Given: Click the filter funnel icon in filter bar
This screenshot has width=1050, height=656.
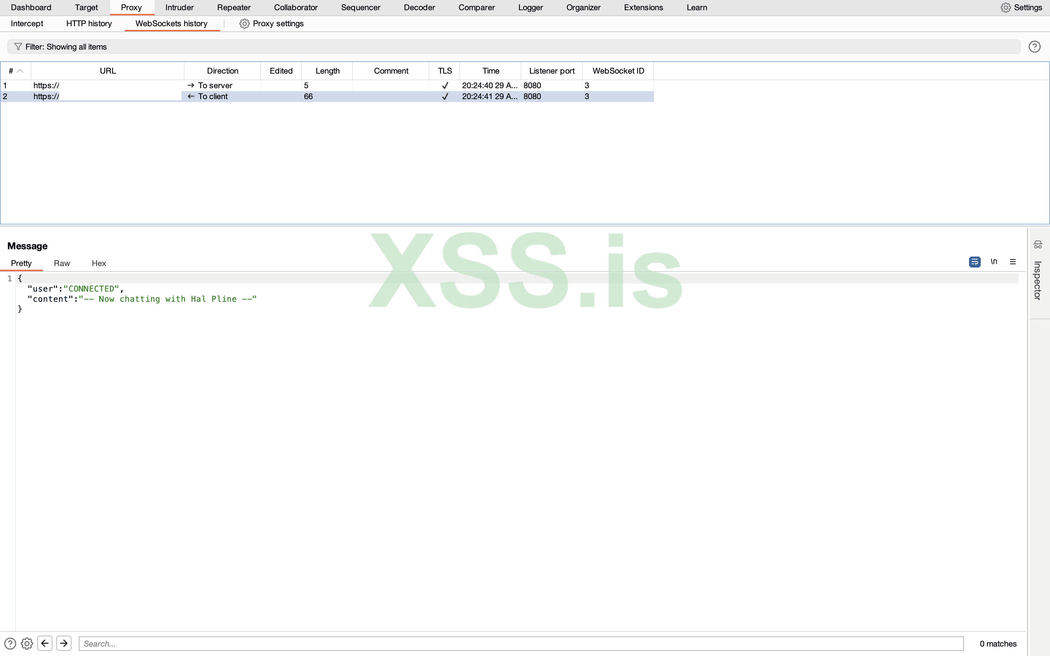Looking at the screenshot, I should [x=18, y=46].
